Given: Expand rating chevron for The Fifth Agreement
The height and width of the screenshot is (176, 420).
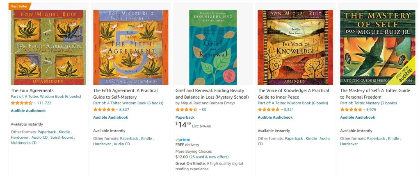Looking at the screenshot, I should pos(117,110).
